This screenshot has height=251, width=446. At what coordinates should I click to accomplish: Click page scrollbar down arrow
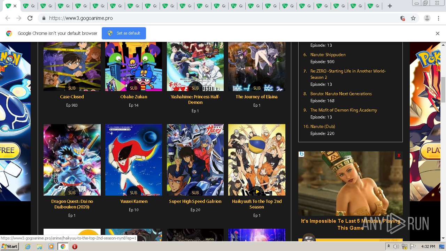click(x=443, y=238)
